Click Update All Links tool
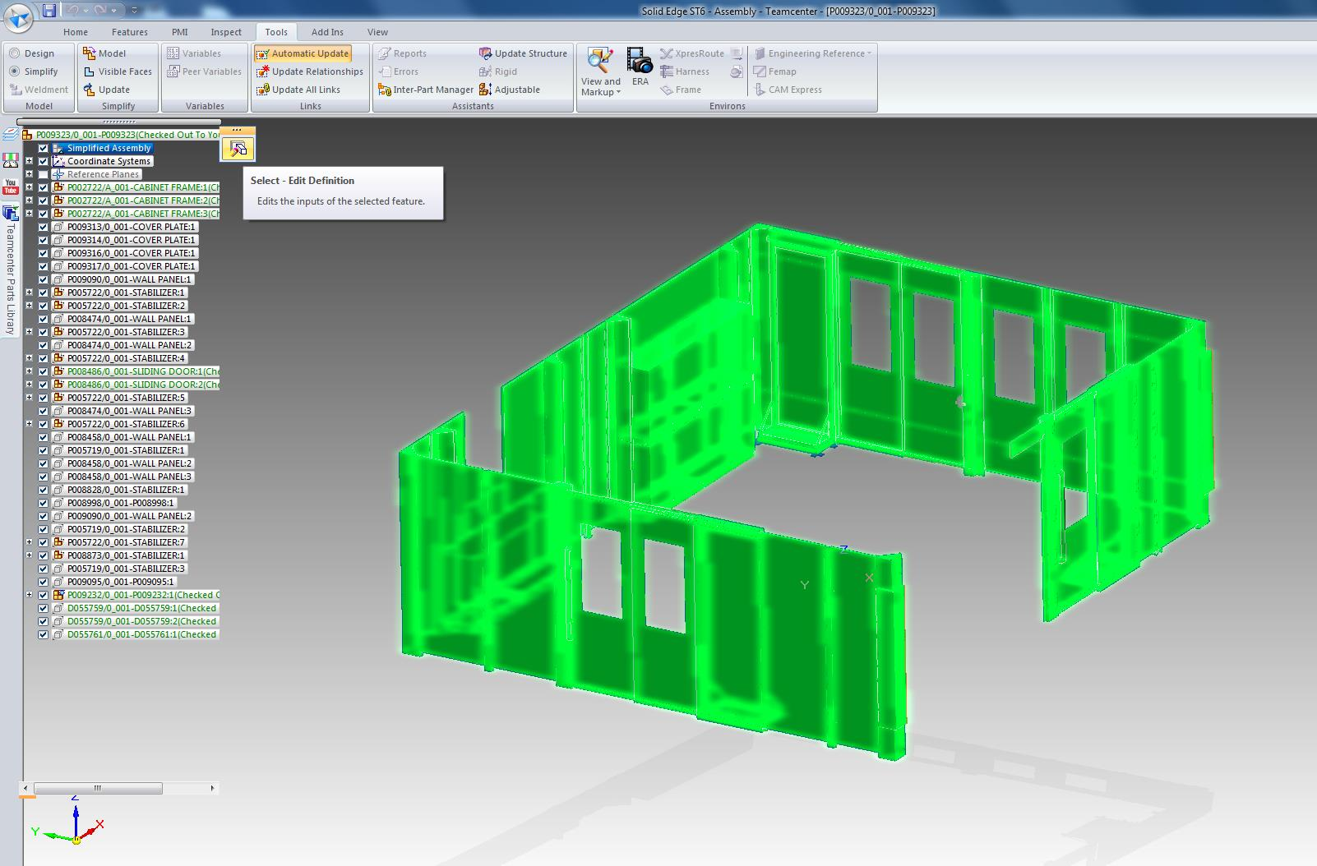Image resolution: width=1317 pixels, height=866 pixels. coord(298,90)
